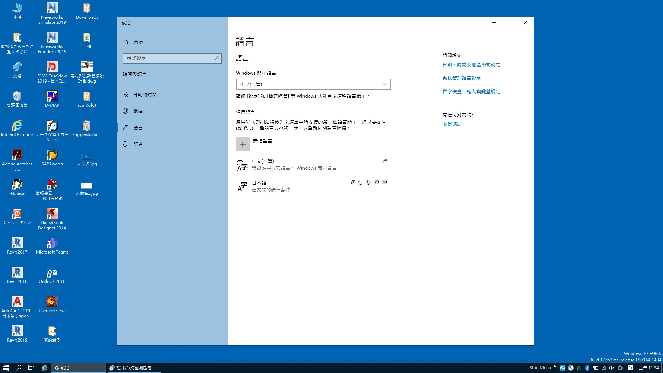Open Task View on taskbar
This screenshot has width=663, height=373.
click(31, 368)
